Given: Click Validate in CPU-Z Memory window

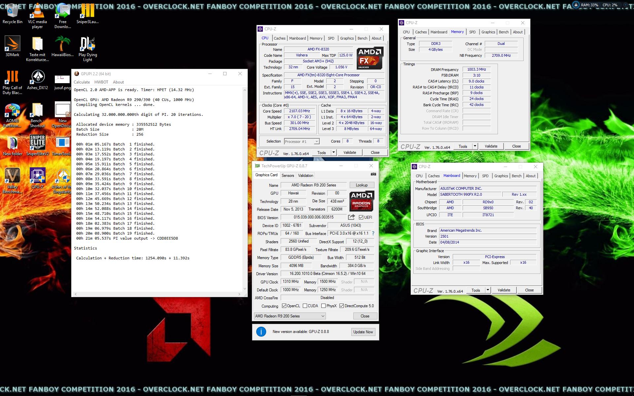Looking at the screenshot, I should (491, 146).
